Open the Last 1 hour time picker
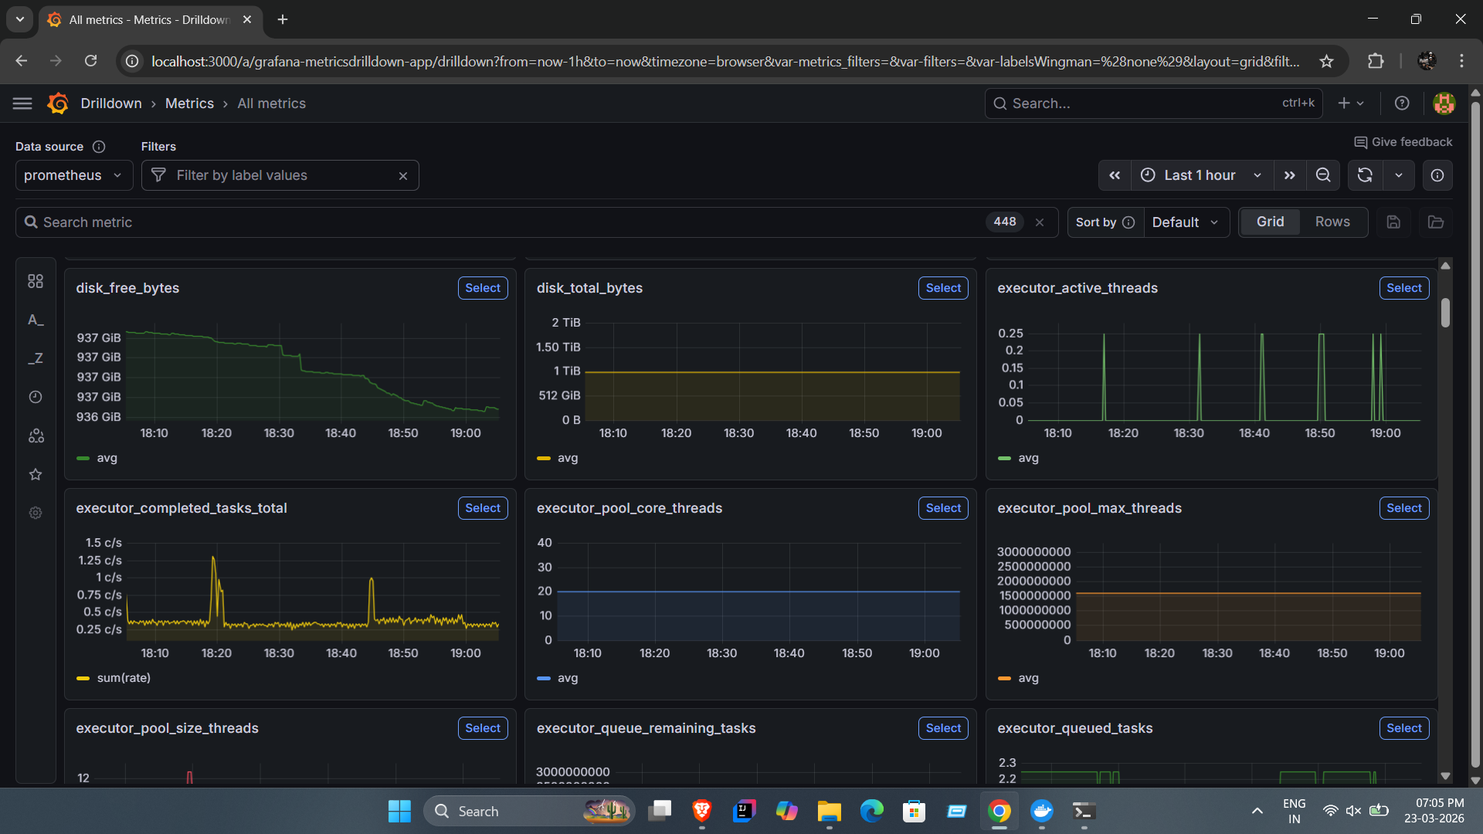 click(x=1203, y=175)
